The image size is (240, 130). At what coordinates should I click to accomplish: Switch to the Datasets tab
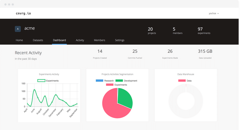(x=38, y=40)
